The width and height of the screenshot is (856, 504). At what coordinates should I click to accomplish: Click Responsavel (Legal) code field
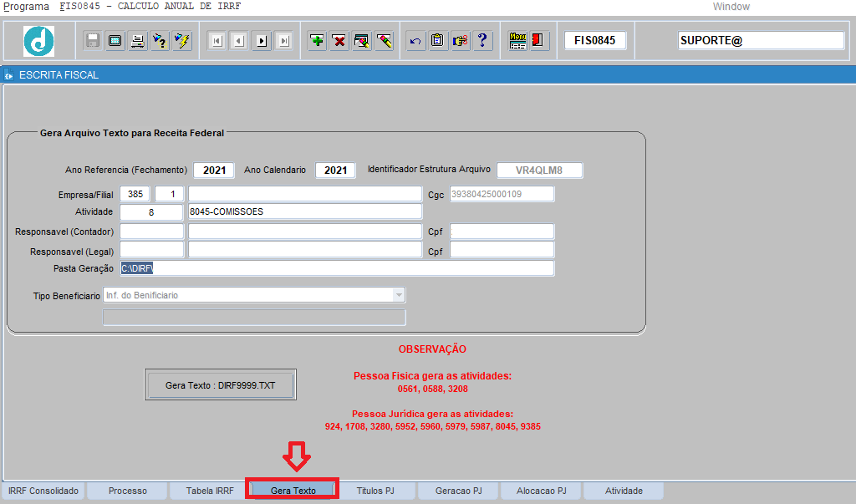(152, 250)
